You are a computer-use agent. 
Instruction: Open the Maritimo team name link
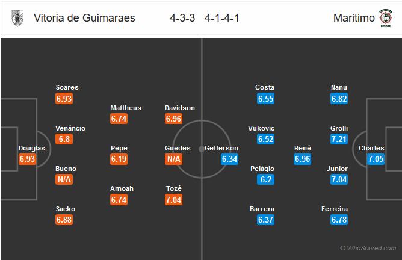click(354, 18)
